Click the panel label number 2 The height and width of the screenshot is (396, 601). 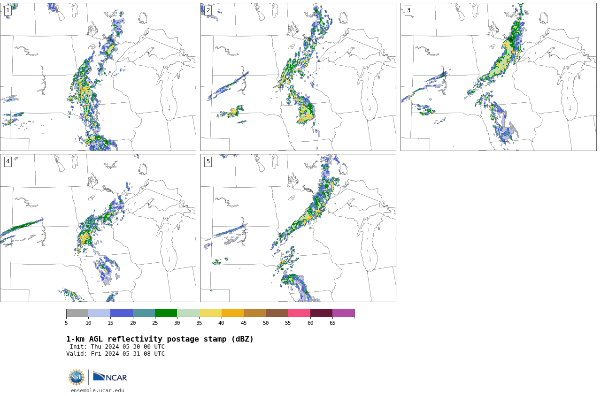[208, 10]
